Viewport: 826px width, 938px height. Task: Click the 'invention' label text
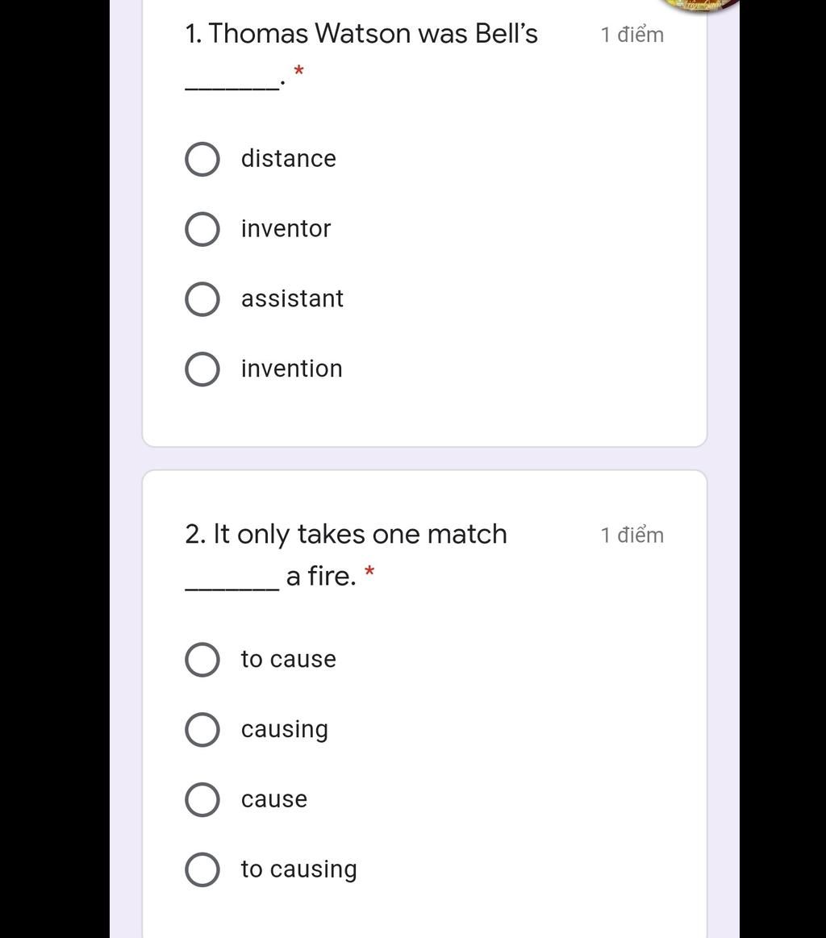[x=292, y=369]
